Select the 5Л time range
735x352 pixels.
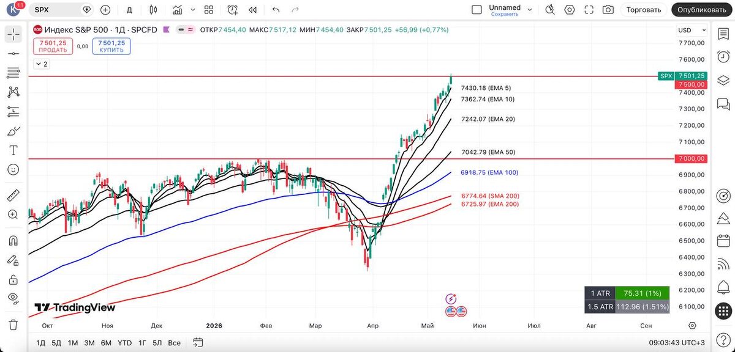pyautogui.click(x=157, y=342)
